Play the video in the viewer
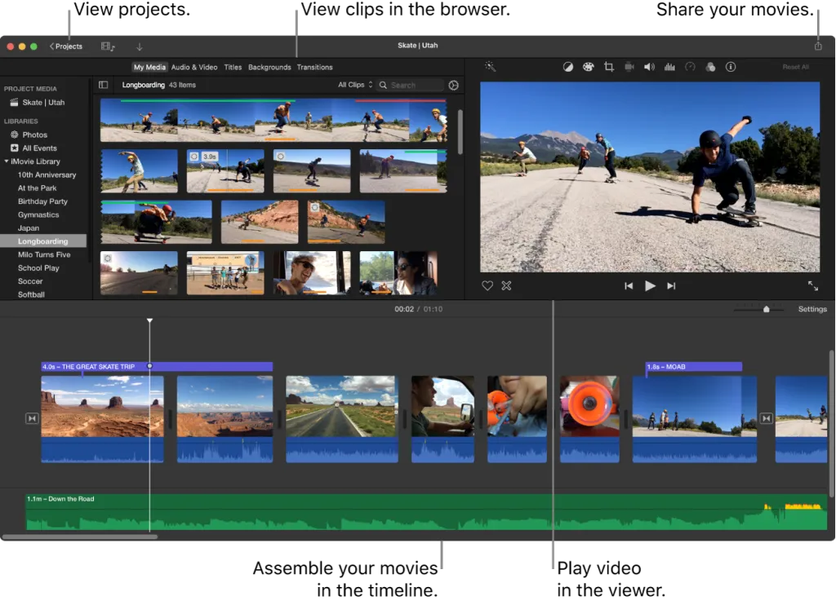 tap(650, 286)
